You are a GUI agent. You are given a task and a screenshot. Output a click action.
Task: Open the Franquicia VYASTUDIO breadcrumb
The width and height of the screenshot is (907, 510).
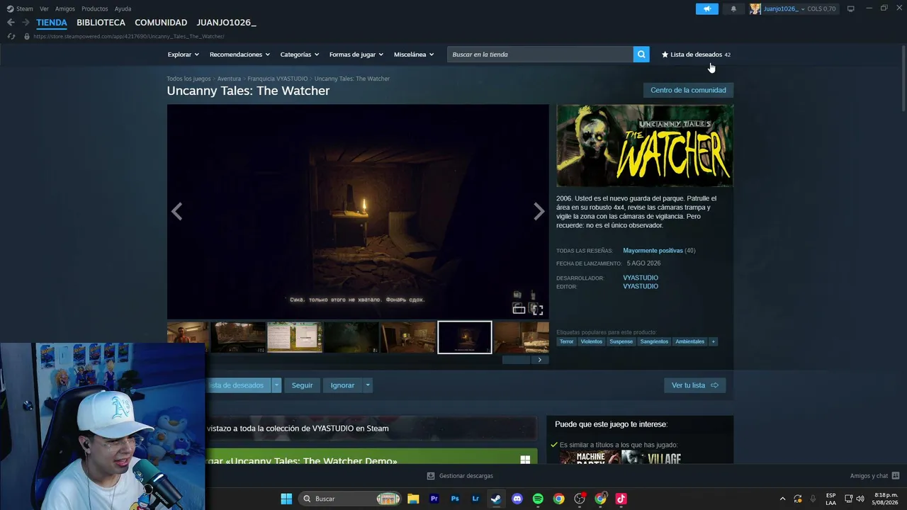pyautogui.click(x=278, y=79)
